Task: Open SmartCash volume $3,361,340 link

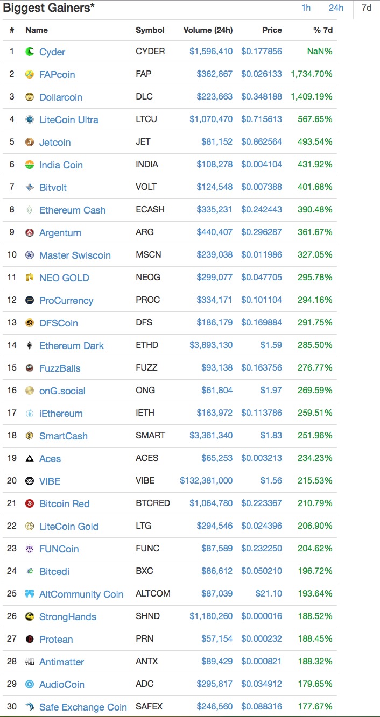Action: point(211,436)
